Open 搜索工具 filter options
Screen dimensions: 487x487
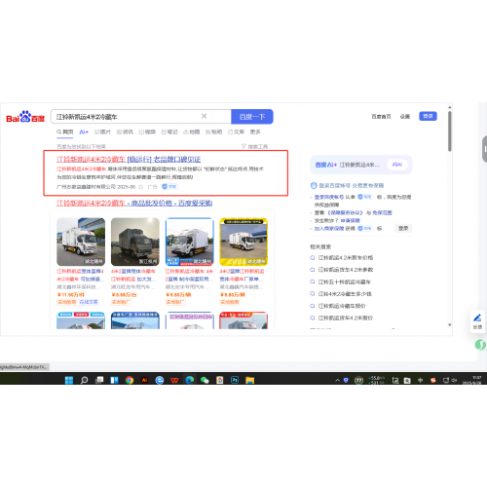[255, 146]
